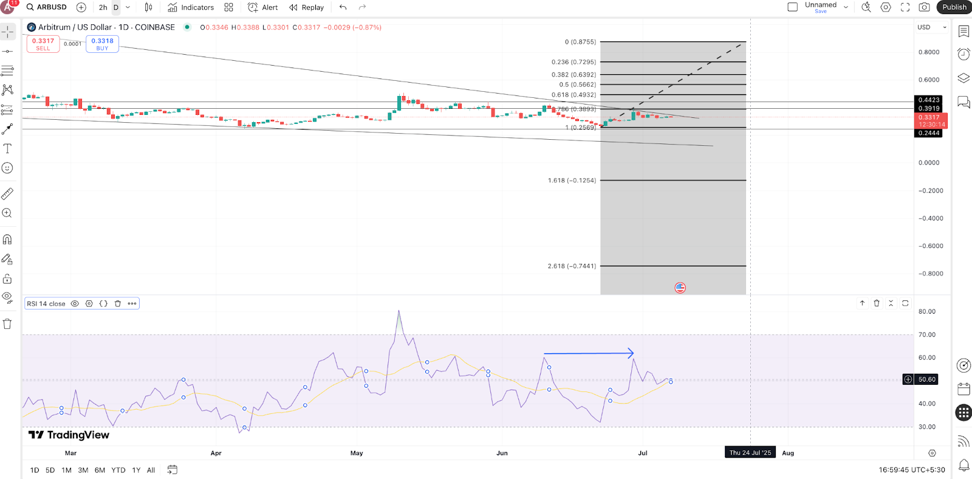Open the economic calendar panel

click(x=963, y=388)
